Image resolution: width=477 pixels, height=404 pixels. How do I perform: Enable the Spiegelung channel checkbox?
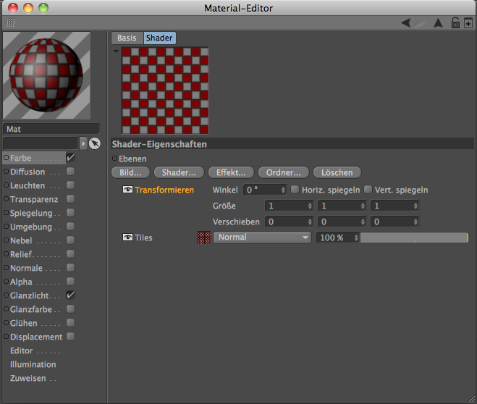coord(70,213)
